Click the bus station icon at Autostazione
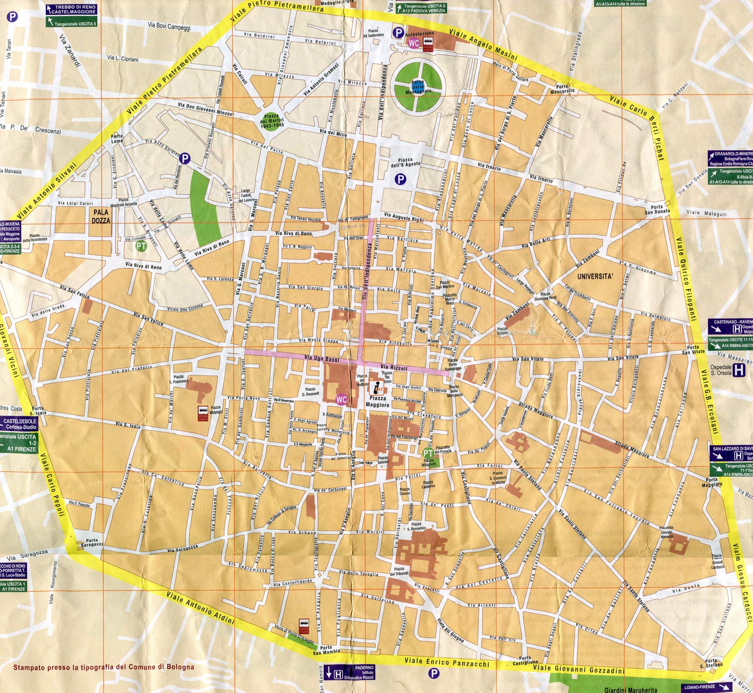Viewport: 753px width, 693px height. pos(428,44)
